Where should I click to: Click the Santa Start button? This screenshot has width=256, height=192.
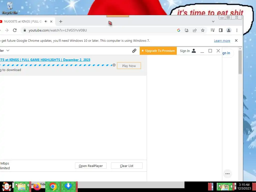6,186
